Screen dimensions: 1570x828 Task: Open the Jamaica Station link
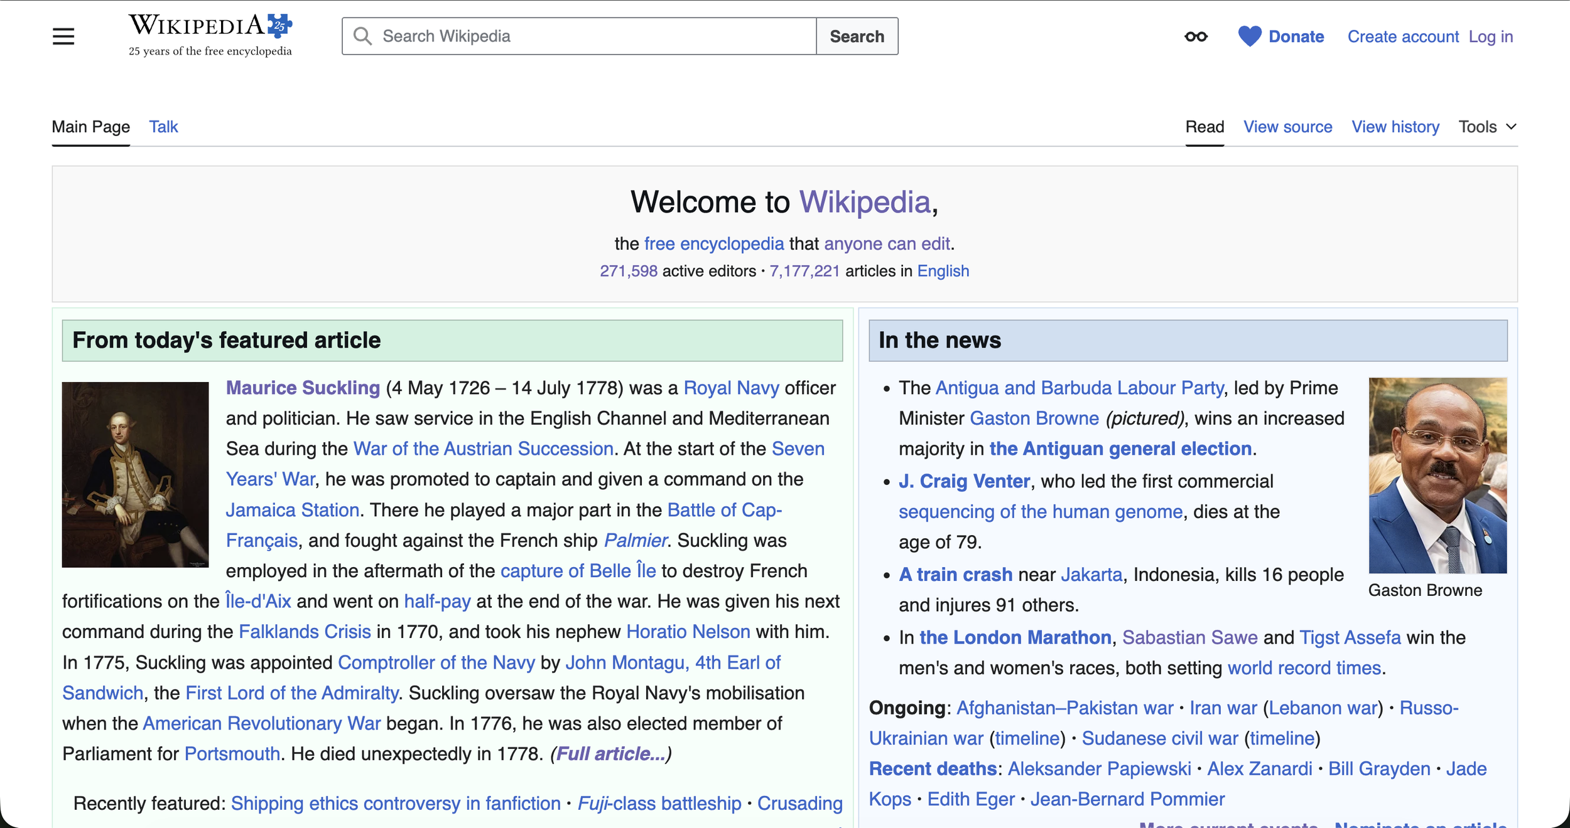[292, 509]
